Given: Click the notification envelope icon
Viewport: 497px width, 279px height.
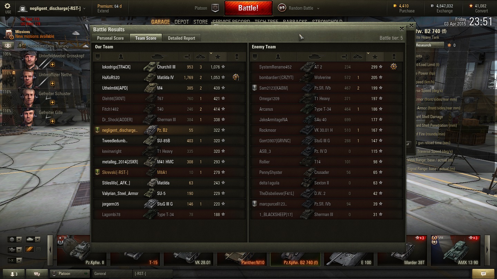Looking at the screenshot, I should [488, 274].
